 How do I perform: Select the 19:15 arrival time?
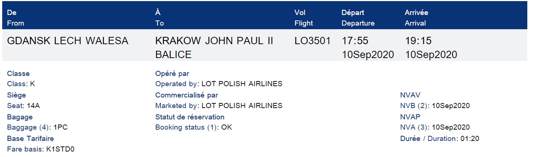418,41
